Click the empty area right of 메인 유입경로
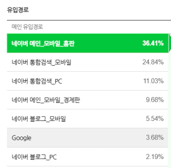 (107, 27)
